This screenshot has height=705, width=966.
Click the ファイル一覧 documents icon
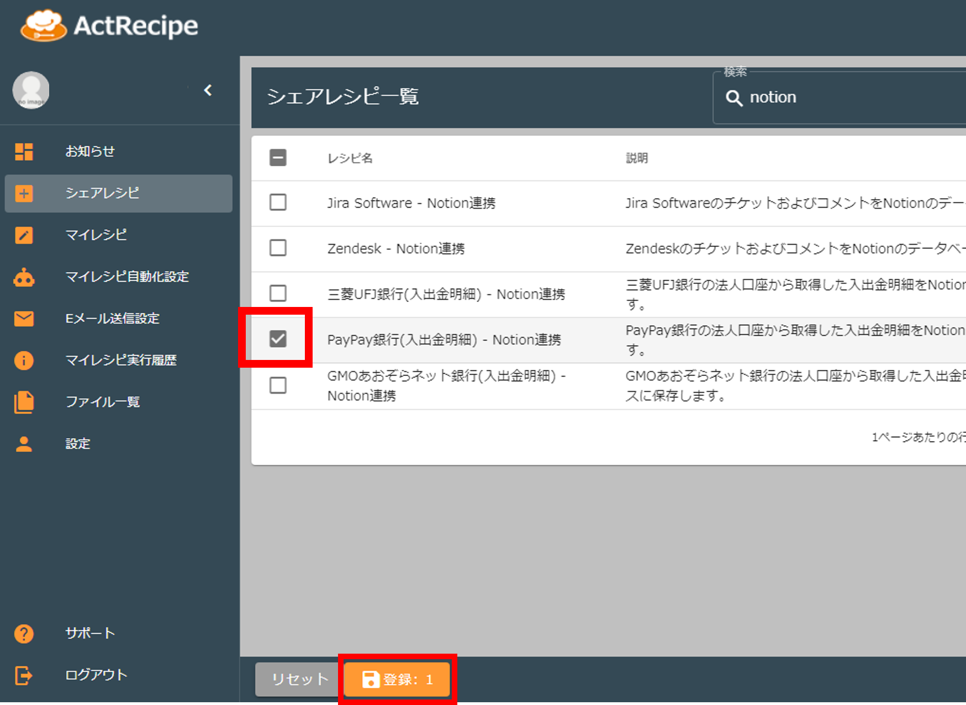24,402
